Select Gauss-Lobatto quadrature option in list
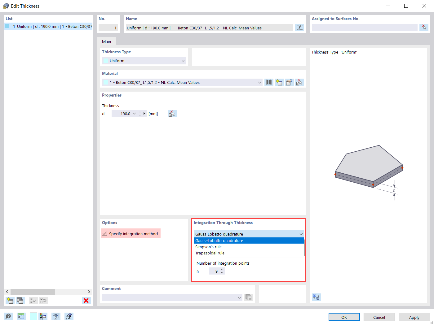The width and height of the screenshot is (434, 325). pos(249,240)
